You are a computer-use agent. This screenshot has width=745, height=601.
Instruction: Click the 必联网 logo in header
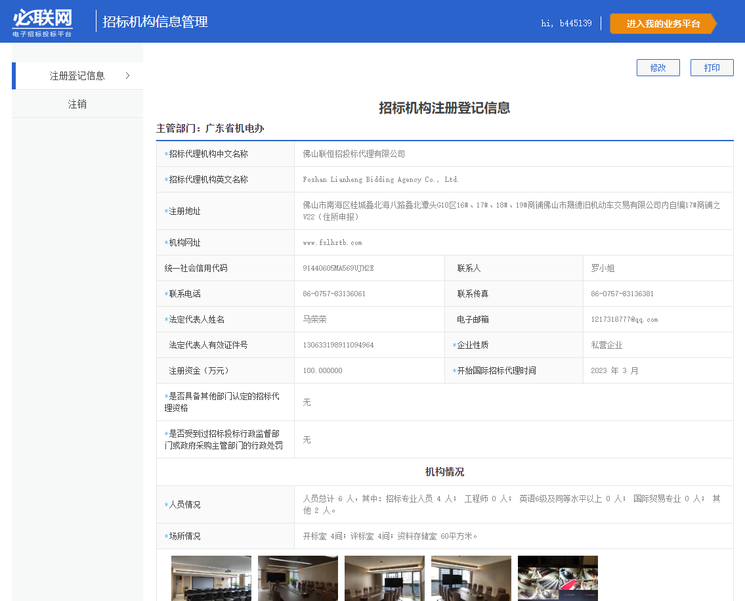pyautogui.click(x=43, y=22)
